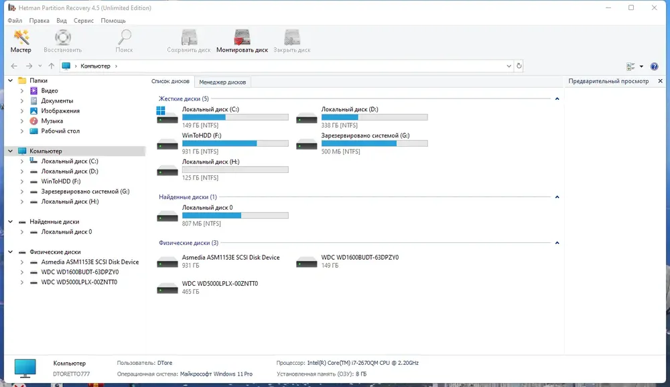This screenshot has width=670, height=387.
Task: Change the view mode icon
Action: (x=630, y=67)
